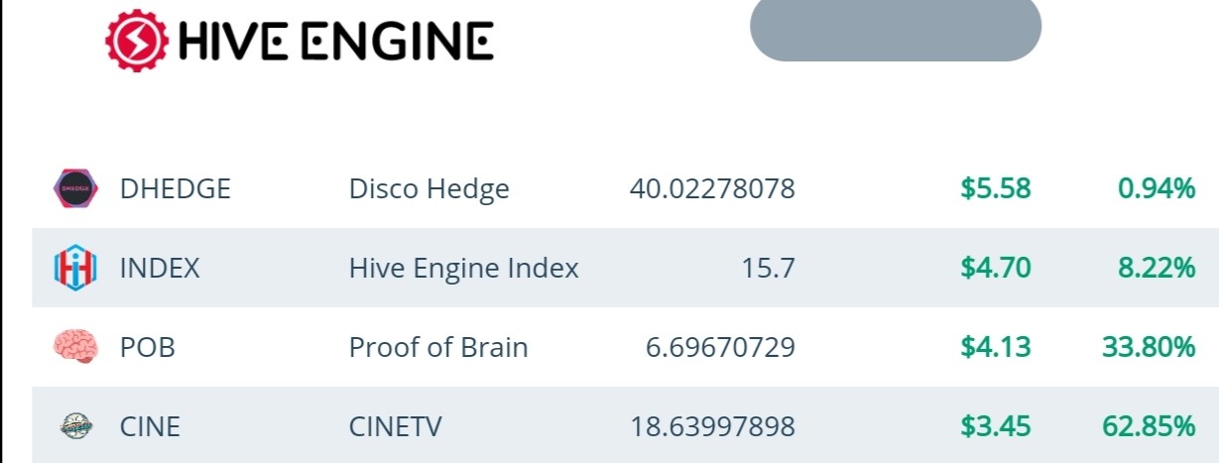Click the $4.70 INDEX value
1219x463 pixels.
pos(996,268)
